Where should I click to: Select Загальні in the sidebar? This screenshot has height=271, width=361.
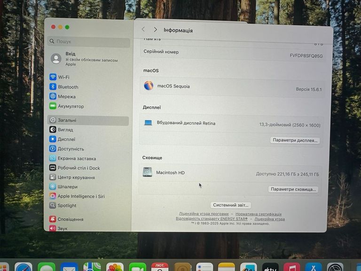tap(88, 120)
